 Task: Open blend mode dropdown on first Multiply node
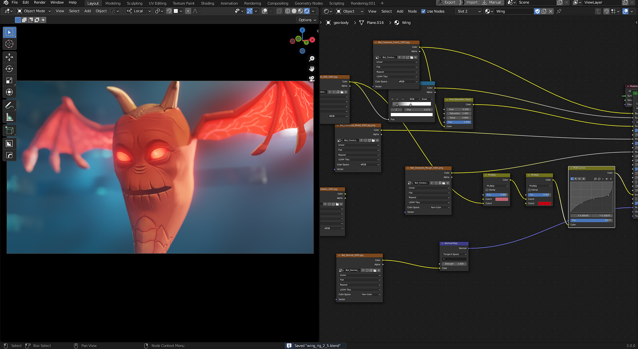pos(497,186)
